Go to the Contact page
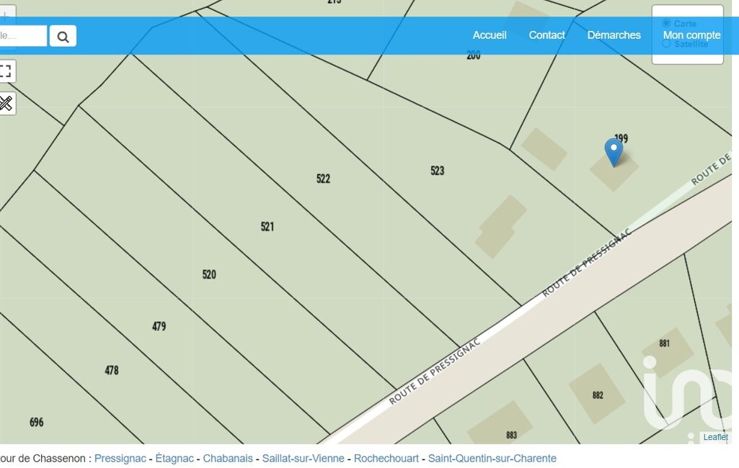Screen dimensions: 739x468 coord(546,35)
